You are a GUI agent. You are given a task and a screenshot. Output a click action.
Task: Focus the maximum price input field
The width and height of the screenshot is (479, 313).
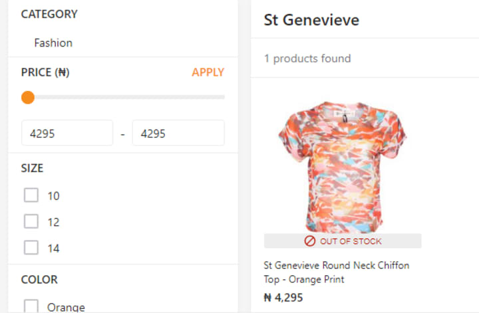point(178,134)
